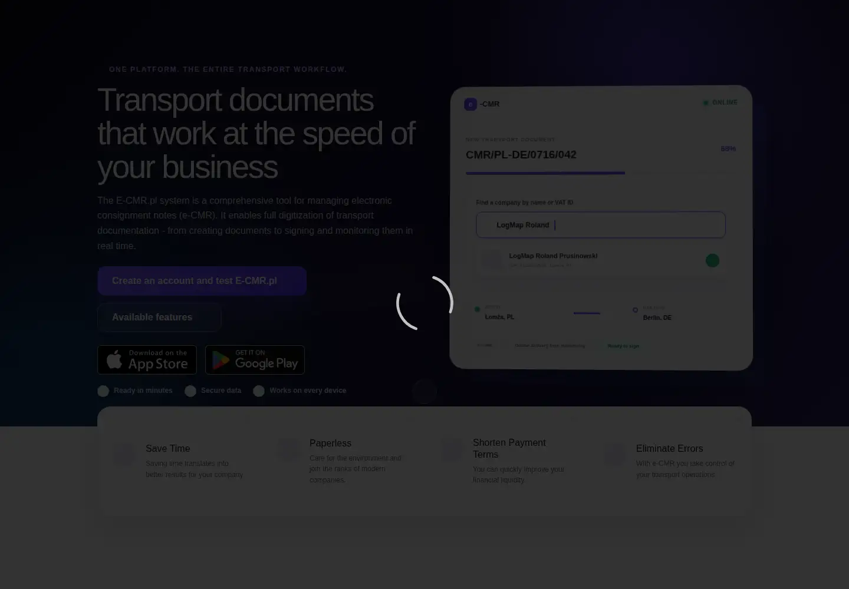Click the Saving time translates into better results text
This screenshot has width=849, height=589.
click(x=195, y=469)
